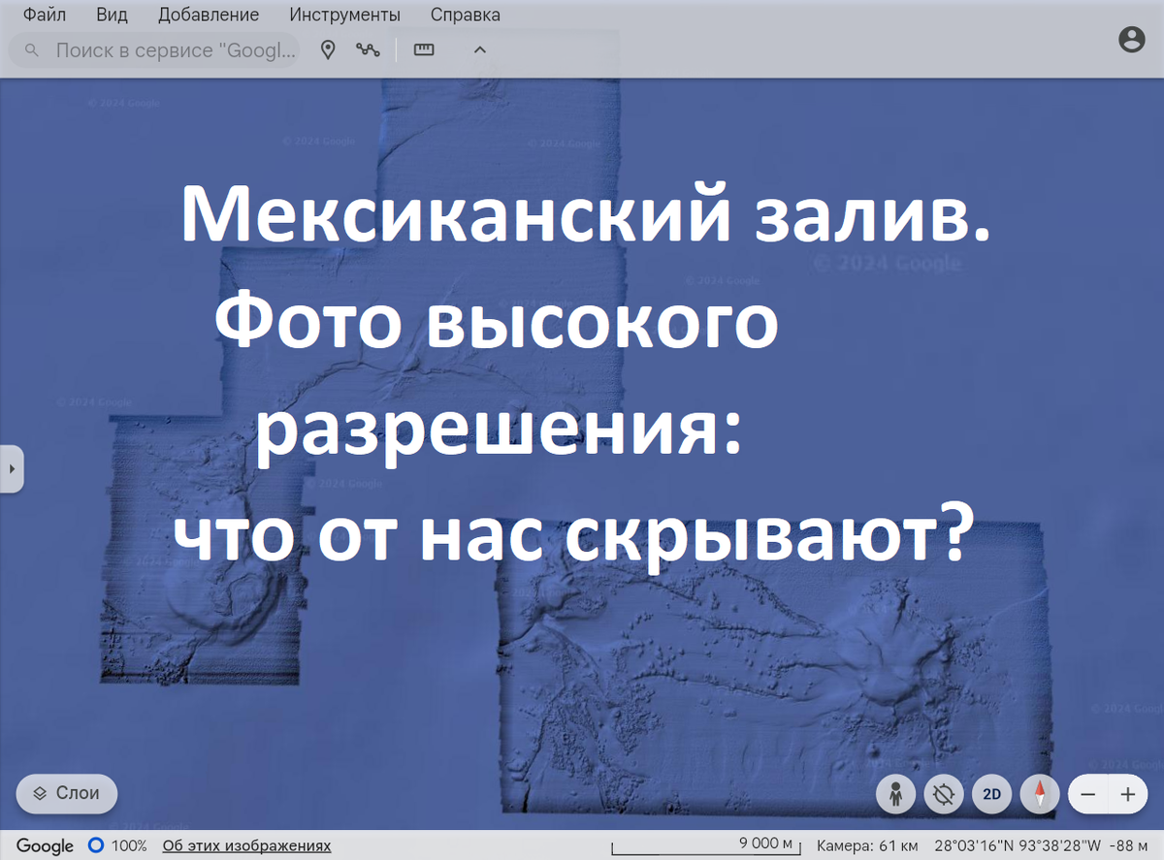Viewport: 1164px width, 860px height.
Task: Toggle the sunlight display
Action: click(x=943, y=794)
